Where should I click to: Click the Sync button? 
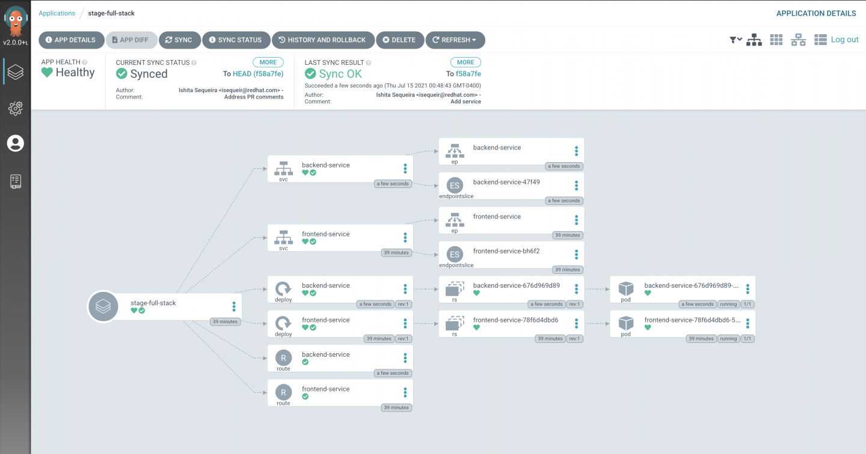180,40
